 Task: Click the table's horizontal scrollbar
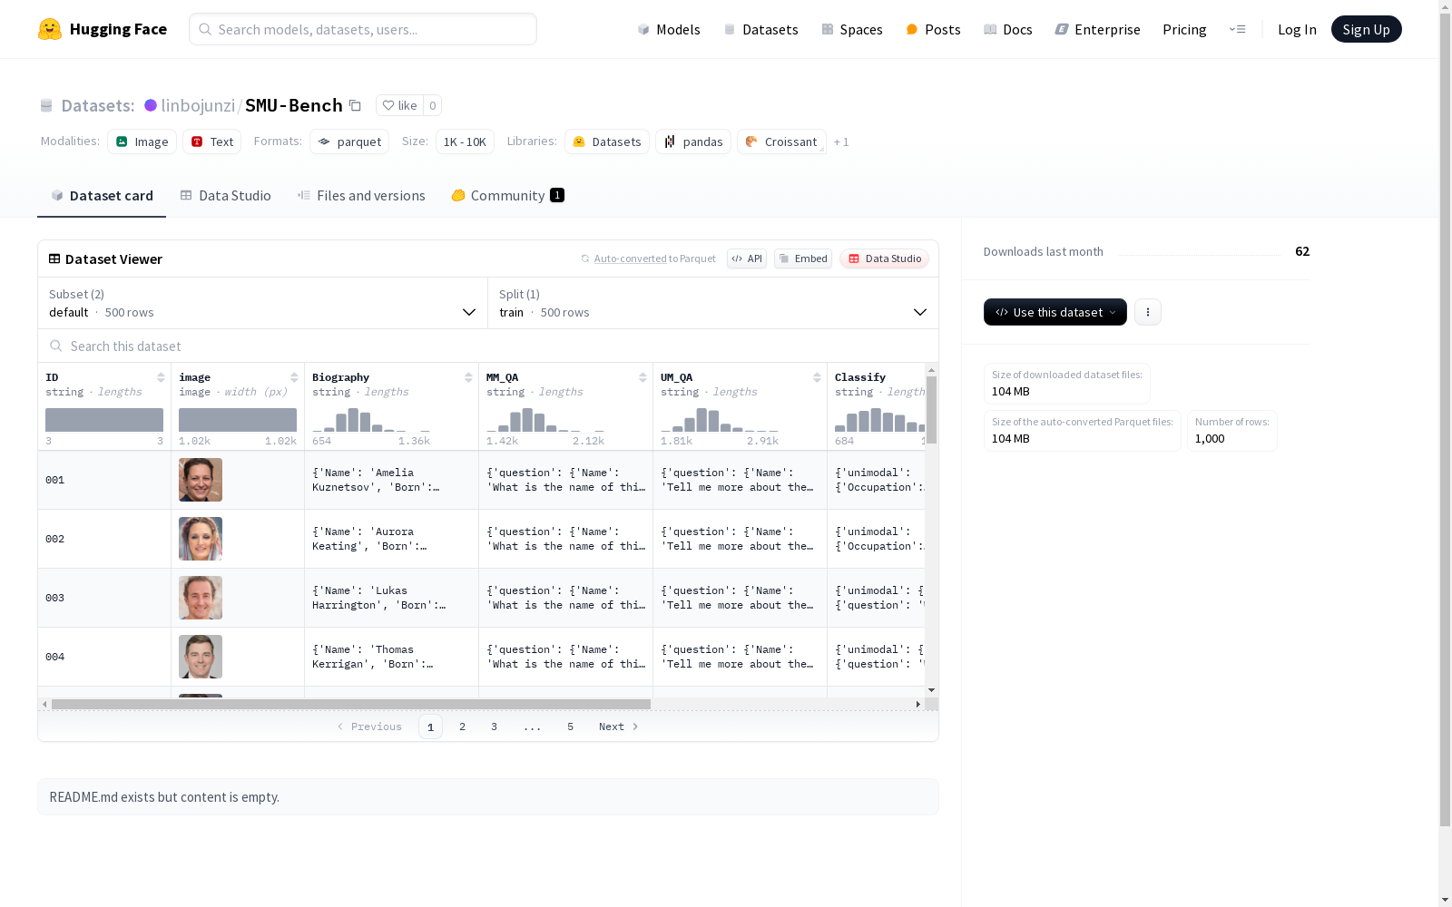tap(351, 704)
